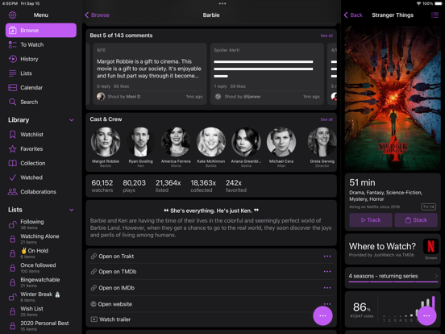Open Mani D's profile avatar
The height and width of the screenshot is (334, 445).
click(101, 97)
